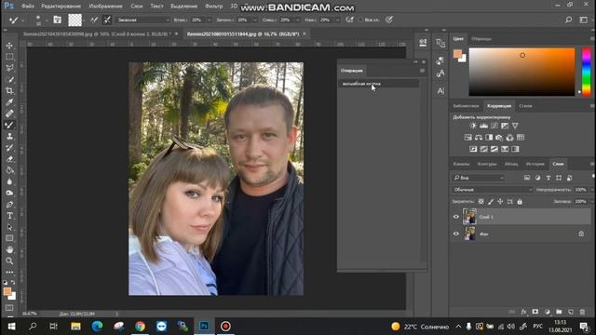Screen dimensions: 596x335
Task: Open Edge browser from taskbar
Action: (x=97, y=327)
